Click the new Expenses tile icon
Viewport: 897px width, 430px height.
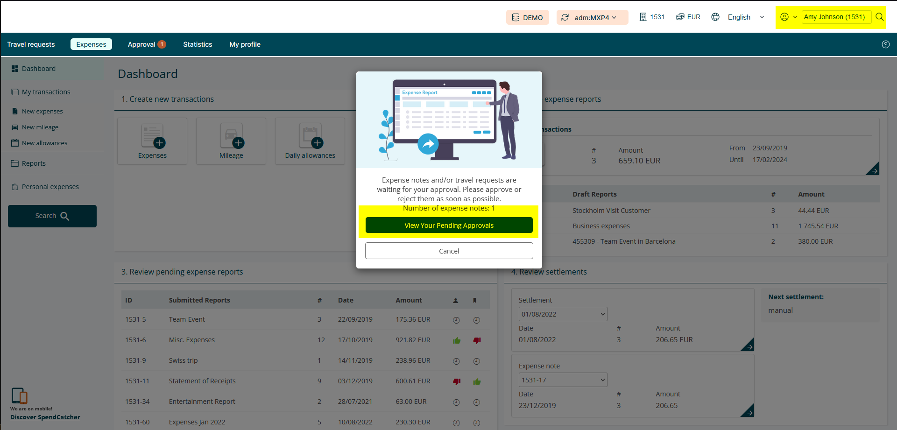[152, 137]
